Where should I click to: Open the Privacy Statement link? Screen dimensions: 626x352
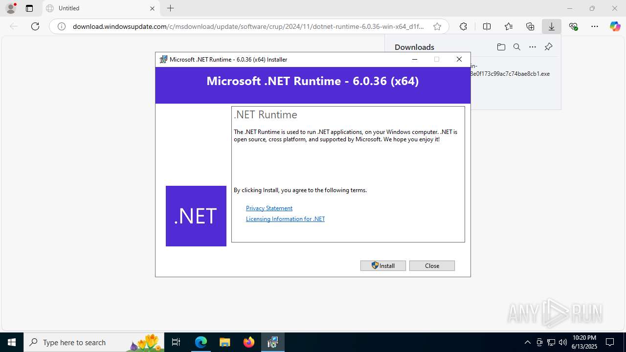269,208
